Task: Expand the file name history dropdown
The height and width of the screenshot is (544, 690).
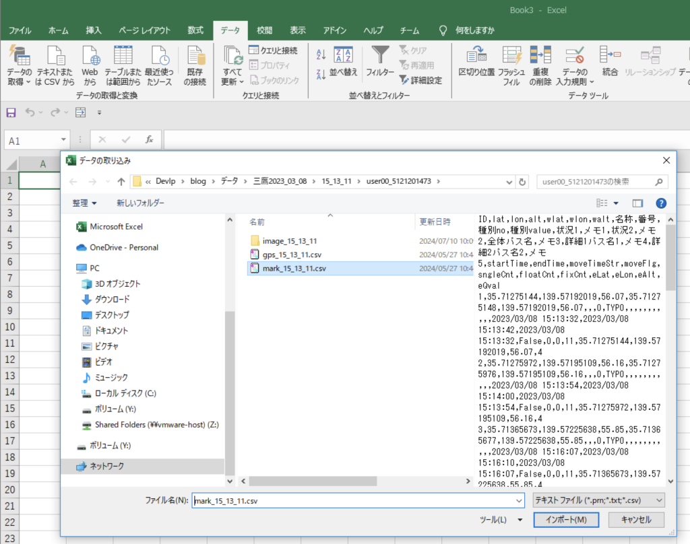Action: (x=519, y=500)
